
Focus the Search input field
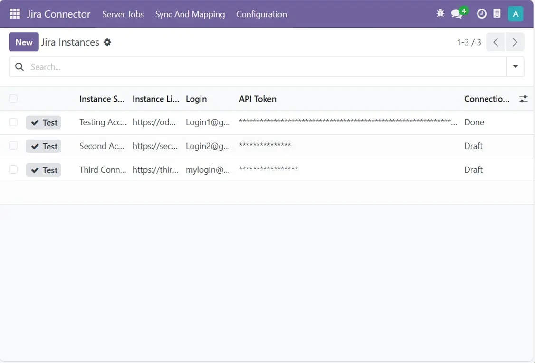pos(266,67)
